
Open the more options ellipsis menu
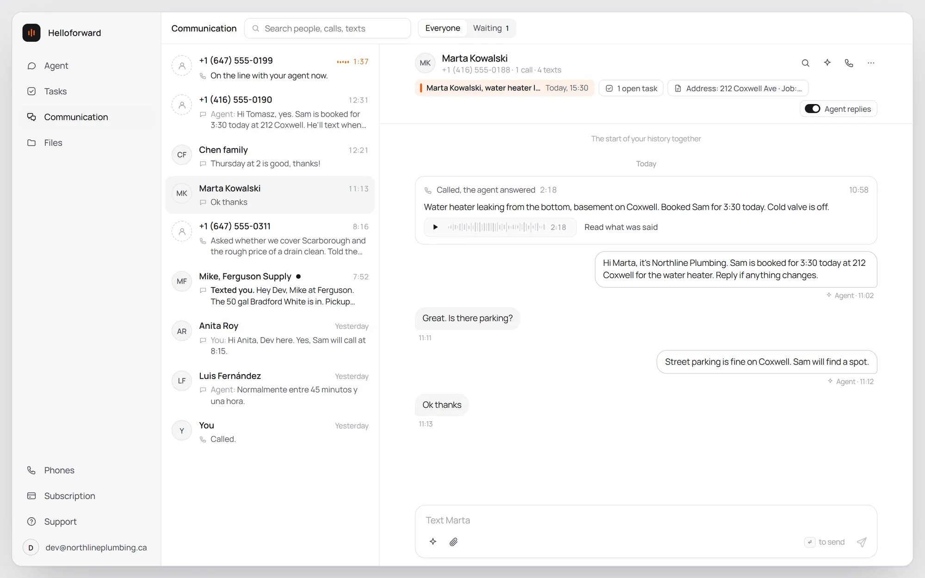(x=871, y=63)
